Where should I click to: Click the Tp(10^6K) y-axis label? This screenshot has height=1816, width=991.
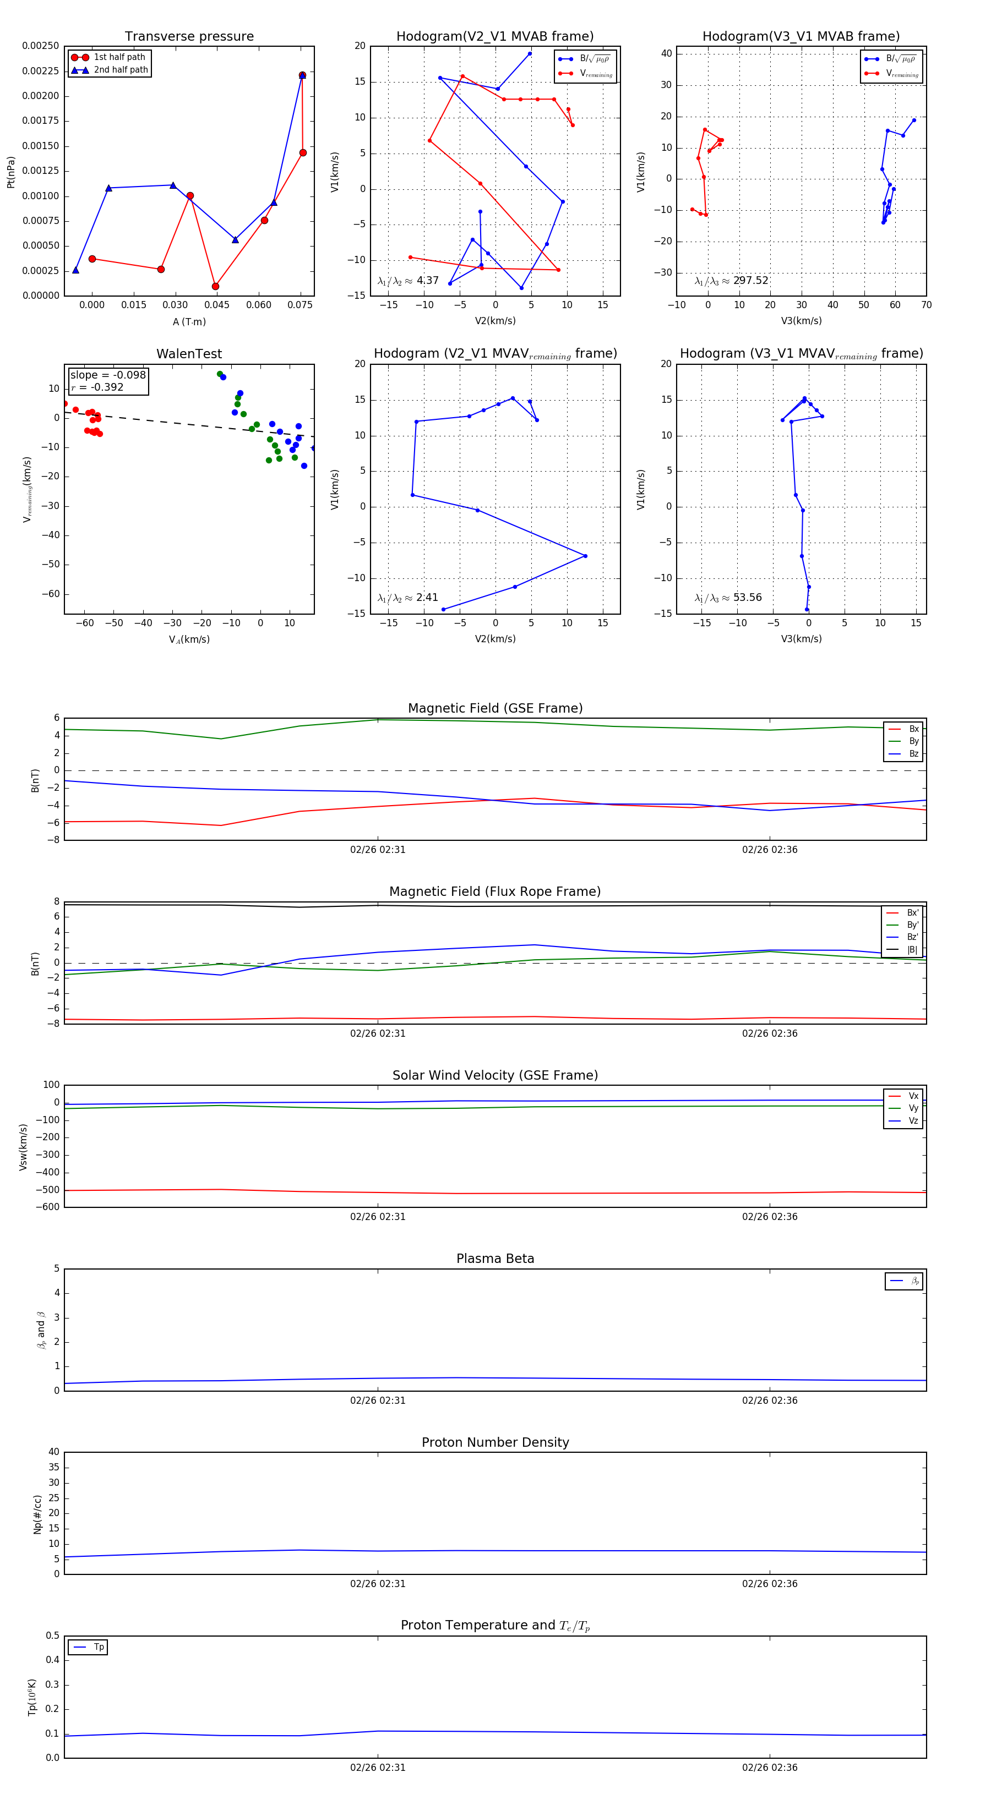[32, 1698]
